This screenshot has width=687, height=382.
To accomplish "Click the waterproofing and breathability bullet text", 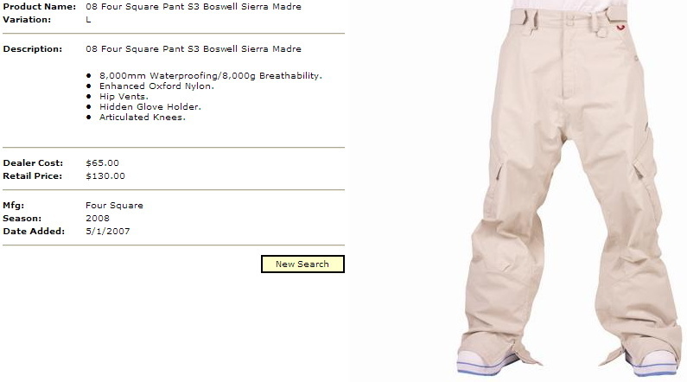I will coord(210,76).
